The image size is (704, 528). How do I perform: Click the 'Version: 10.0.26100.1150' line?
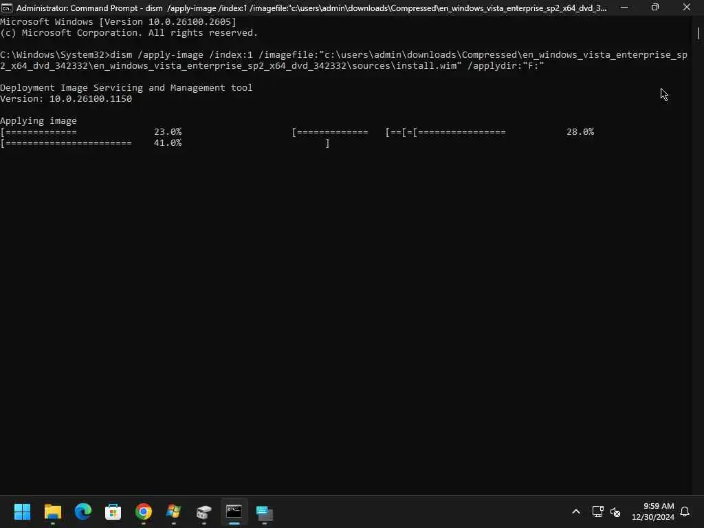click(x=66, y=99)
